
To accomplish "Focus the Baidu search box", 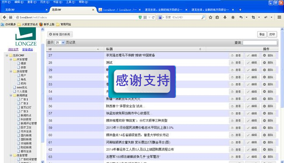I will point(182,17).
